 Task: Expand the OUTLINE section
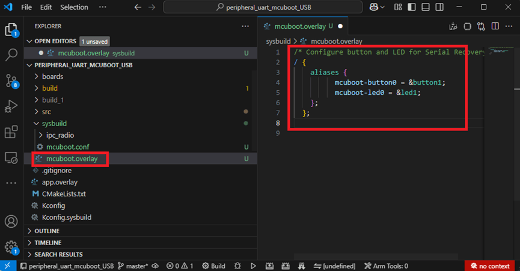[47, 231]
